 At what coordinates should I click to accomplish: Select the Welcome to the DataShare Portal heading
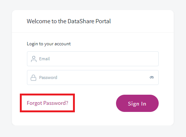click(x=69, y=21)
